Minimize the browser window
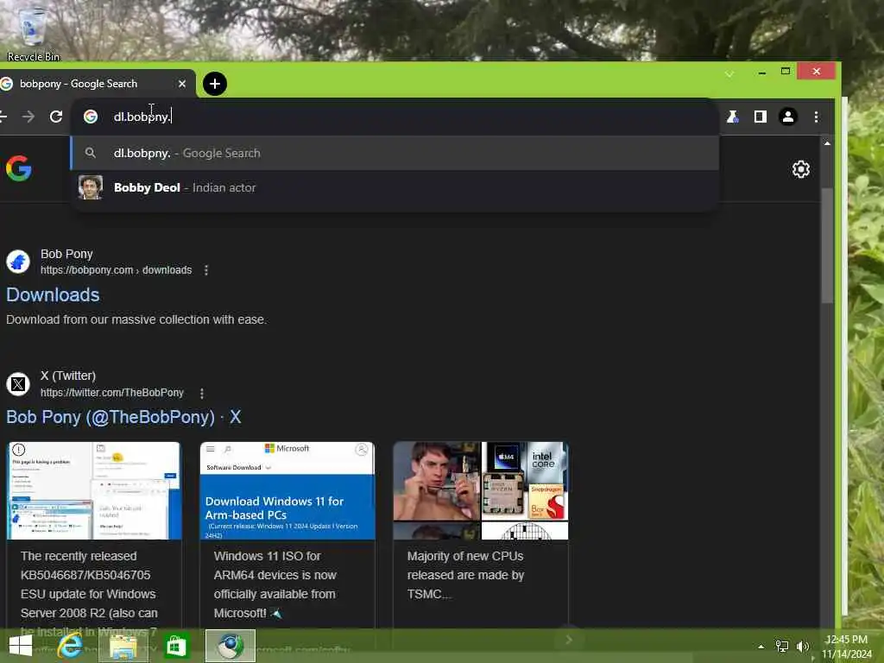The height and width of the screenshot is (663, 884). point(761,73)
